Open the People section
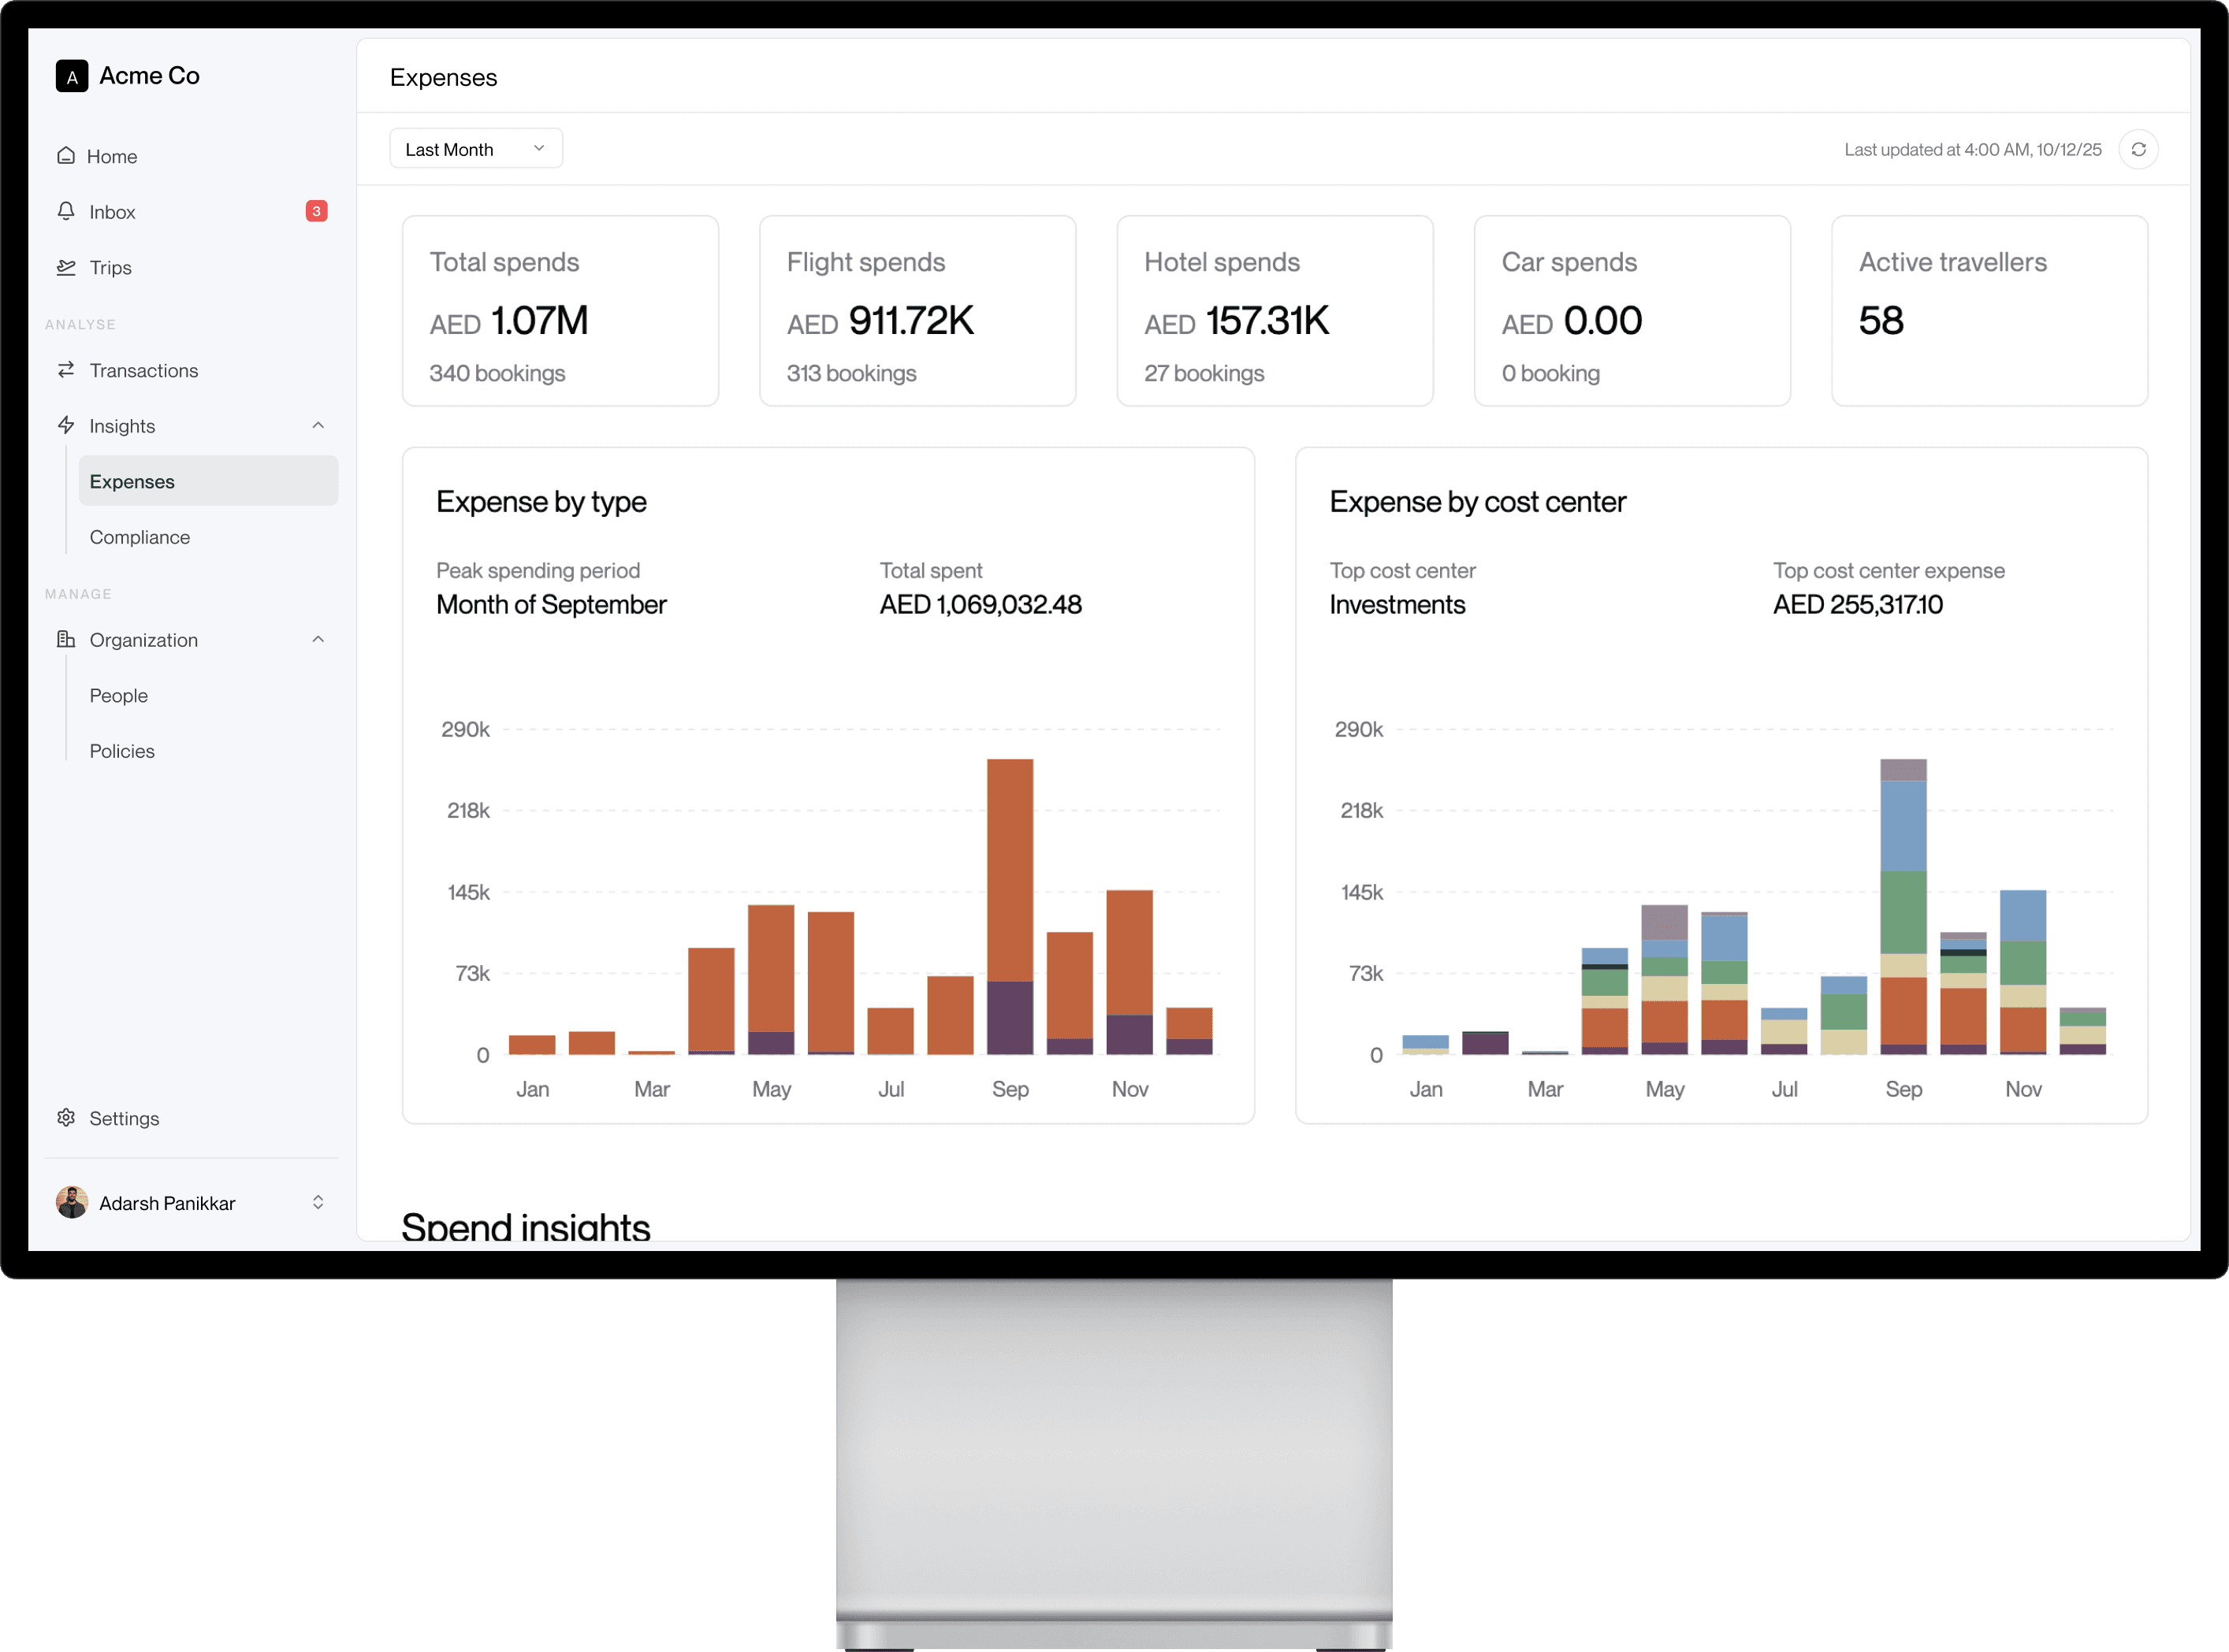2229x1652 pixels. [x=118, y=695]
